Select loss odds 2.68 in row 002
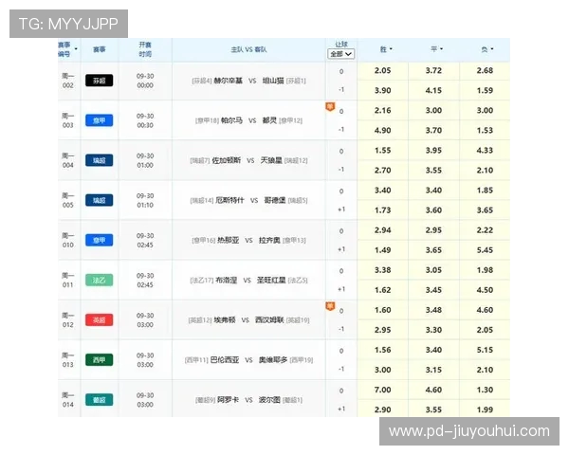 click(485, 71)
